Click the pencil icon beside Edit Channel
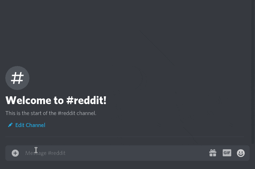This screenshot has width=255, height=169. pyautogui.click(x=10, y=125)
